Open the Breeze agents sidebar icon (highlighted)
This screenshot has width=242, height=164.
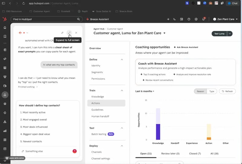pos(5,95)
